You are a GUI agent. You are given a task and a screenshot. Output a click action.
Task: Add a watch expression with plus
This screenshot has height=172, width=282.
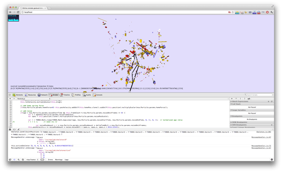(x=268, y=101)
